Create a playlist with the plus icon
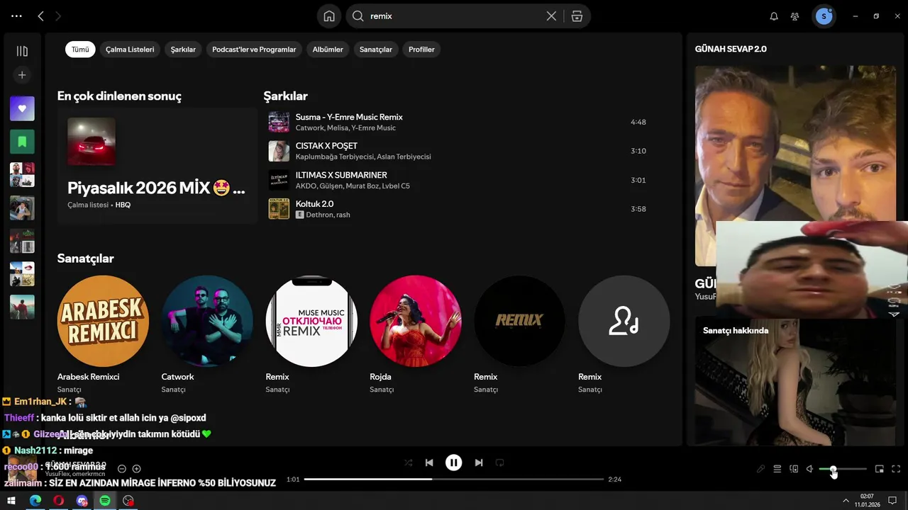This screenshot has height=510, width=908. (22, 75)
